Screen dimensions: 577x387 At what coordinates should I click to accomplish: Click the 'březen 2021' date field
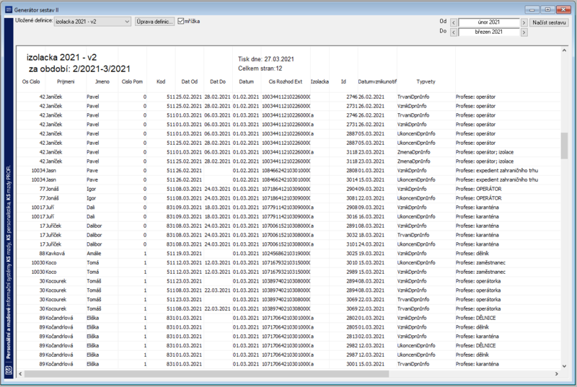(489, 32)
